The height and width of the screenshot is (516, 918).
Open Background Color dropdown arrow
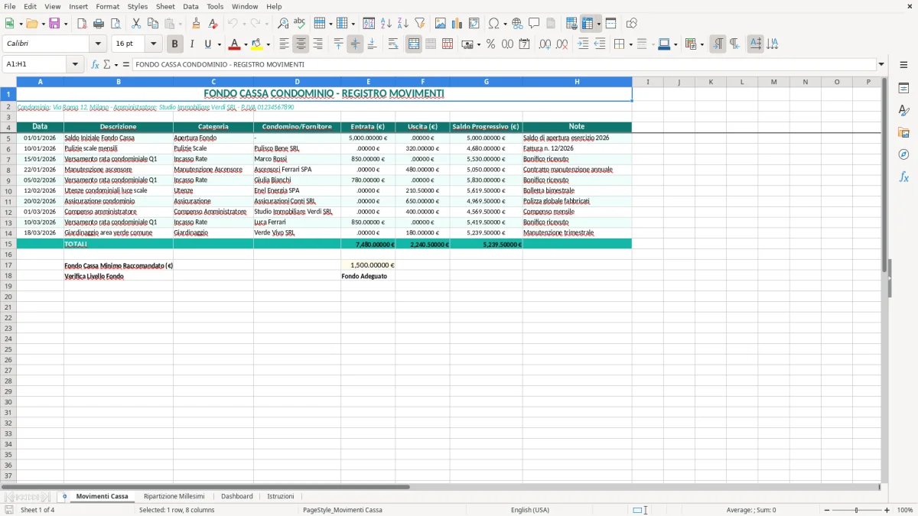pos(268,44)
